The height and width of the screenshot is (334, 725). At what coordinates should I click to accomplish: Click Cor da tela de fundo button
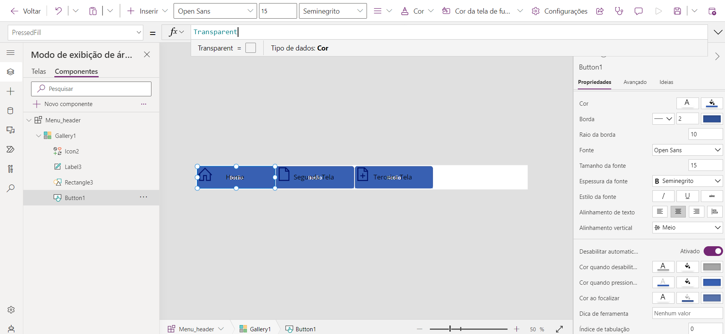(x=477, y=11)
